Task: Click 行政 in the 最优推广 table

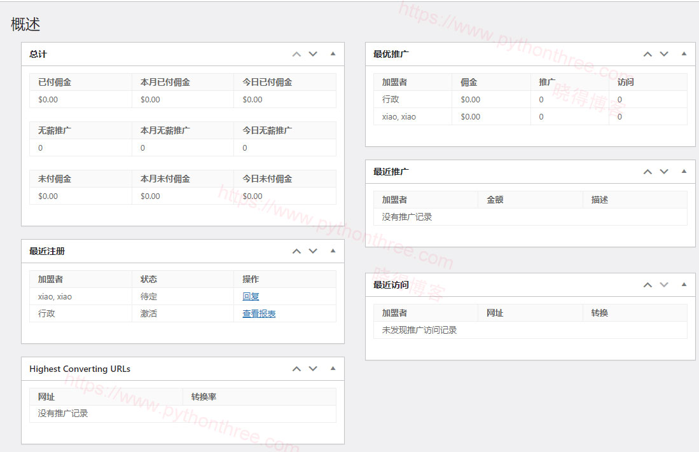Action: 391,99
